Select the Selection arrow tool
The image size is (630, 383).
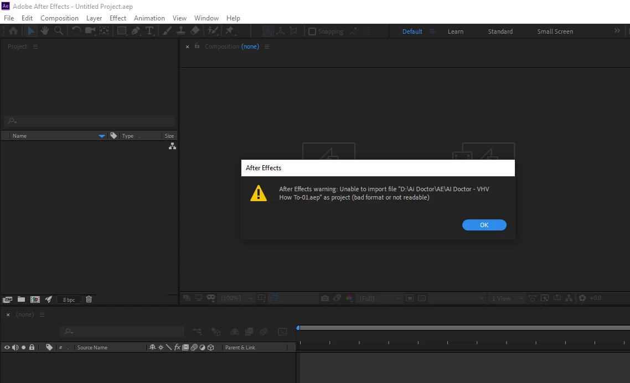30,31
